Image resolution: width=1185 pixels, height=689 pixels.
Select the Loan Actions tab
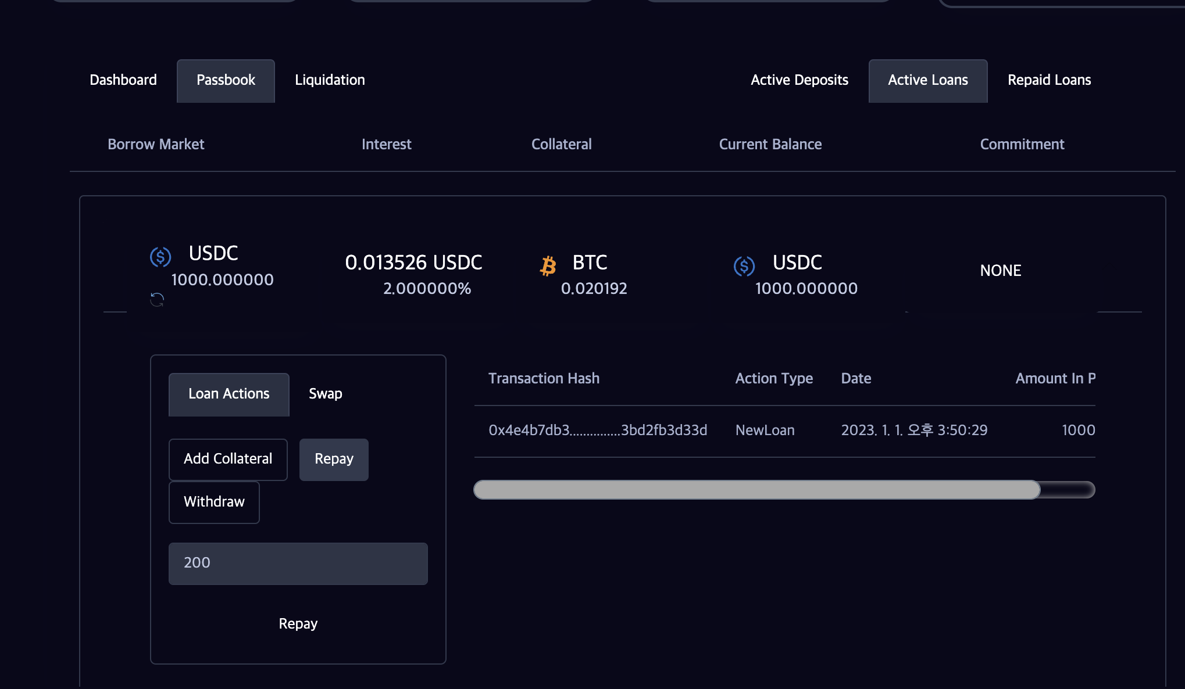pyautogui.click(x=229, y=394)
